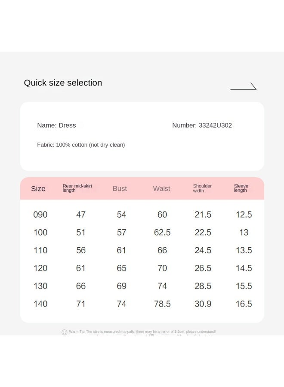Click the Bust column header
Screen dimensions: 284x387
(120, 189)
